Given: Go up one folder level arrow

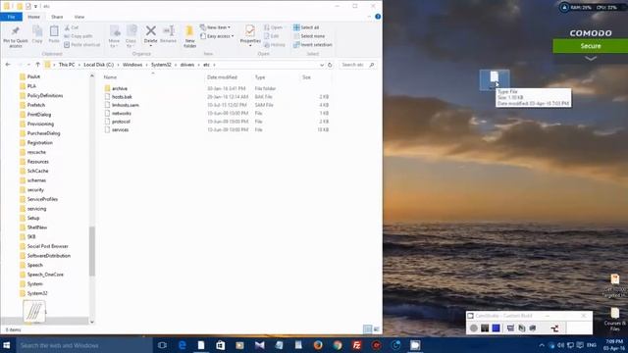Looking at the screenshot, I should (x=37, y=65).
